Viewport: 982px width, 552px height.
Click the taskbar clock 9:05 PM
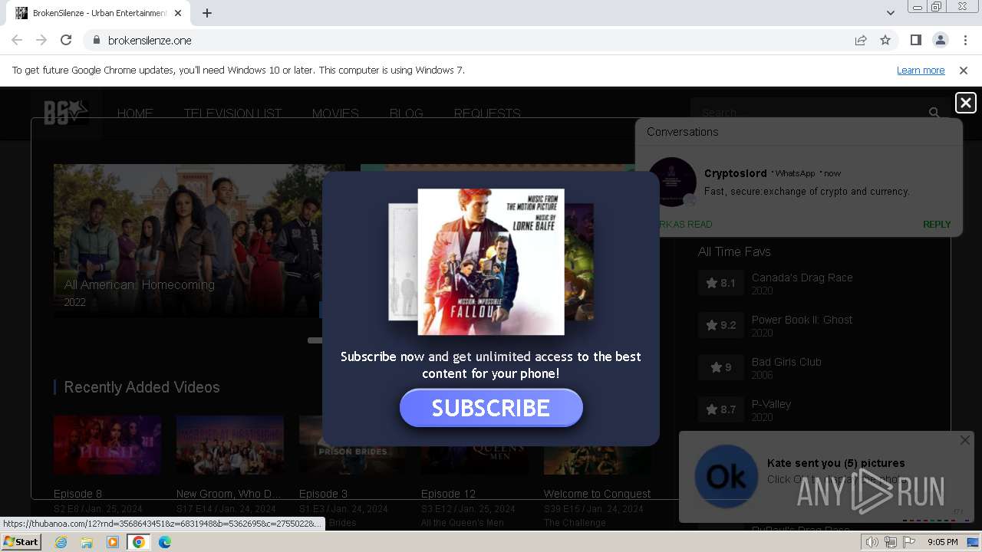tap(942, 542)
